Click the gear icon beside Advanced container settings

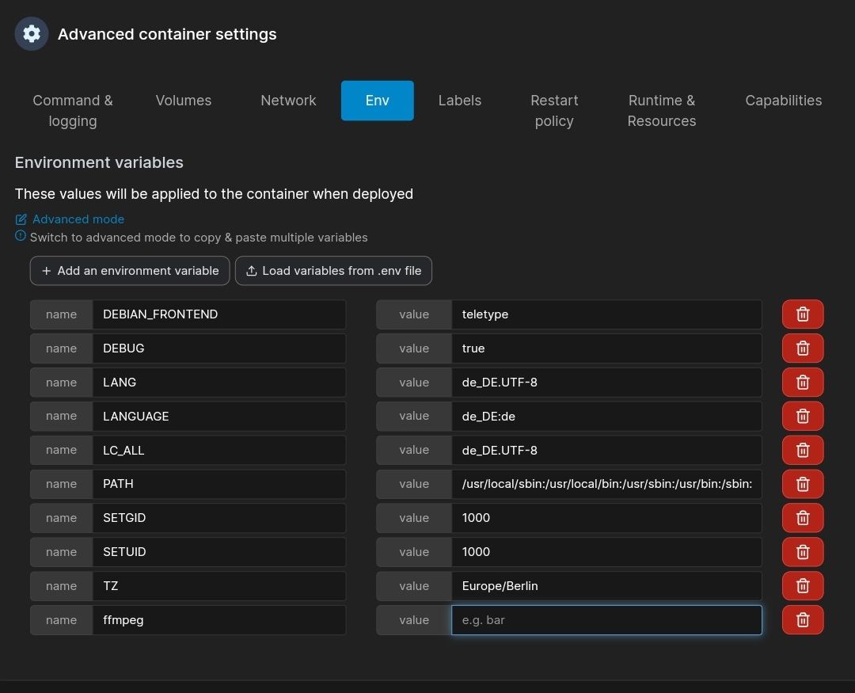(32, 34)
